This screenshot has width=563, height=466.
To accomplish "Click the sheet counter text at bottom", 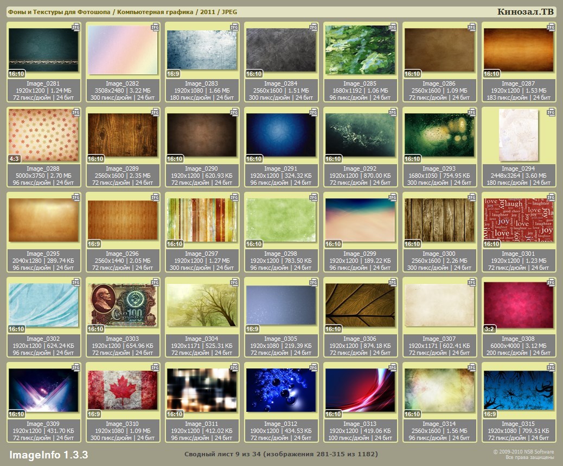I will tap(281, 454).
